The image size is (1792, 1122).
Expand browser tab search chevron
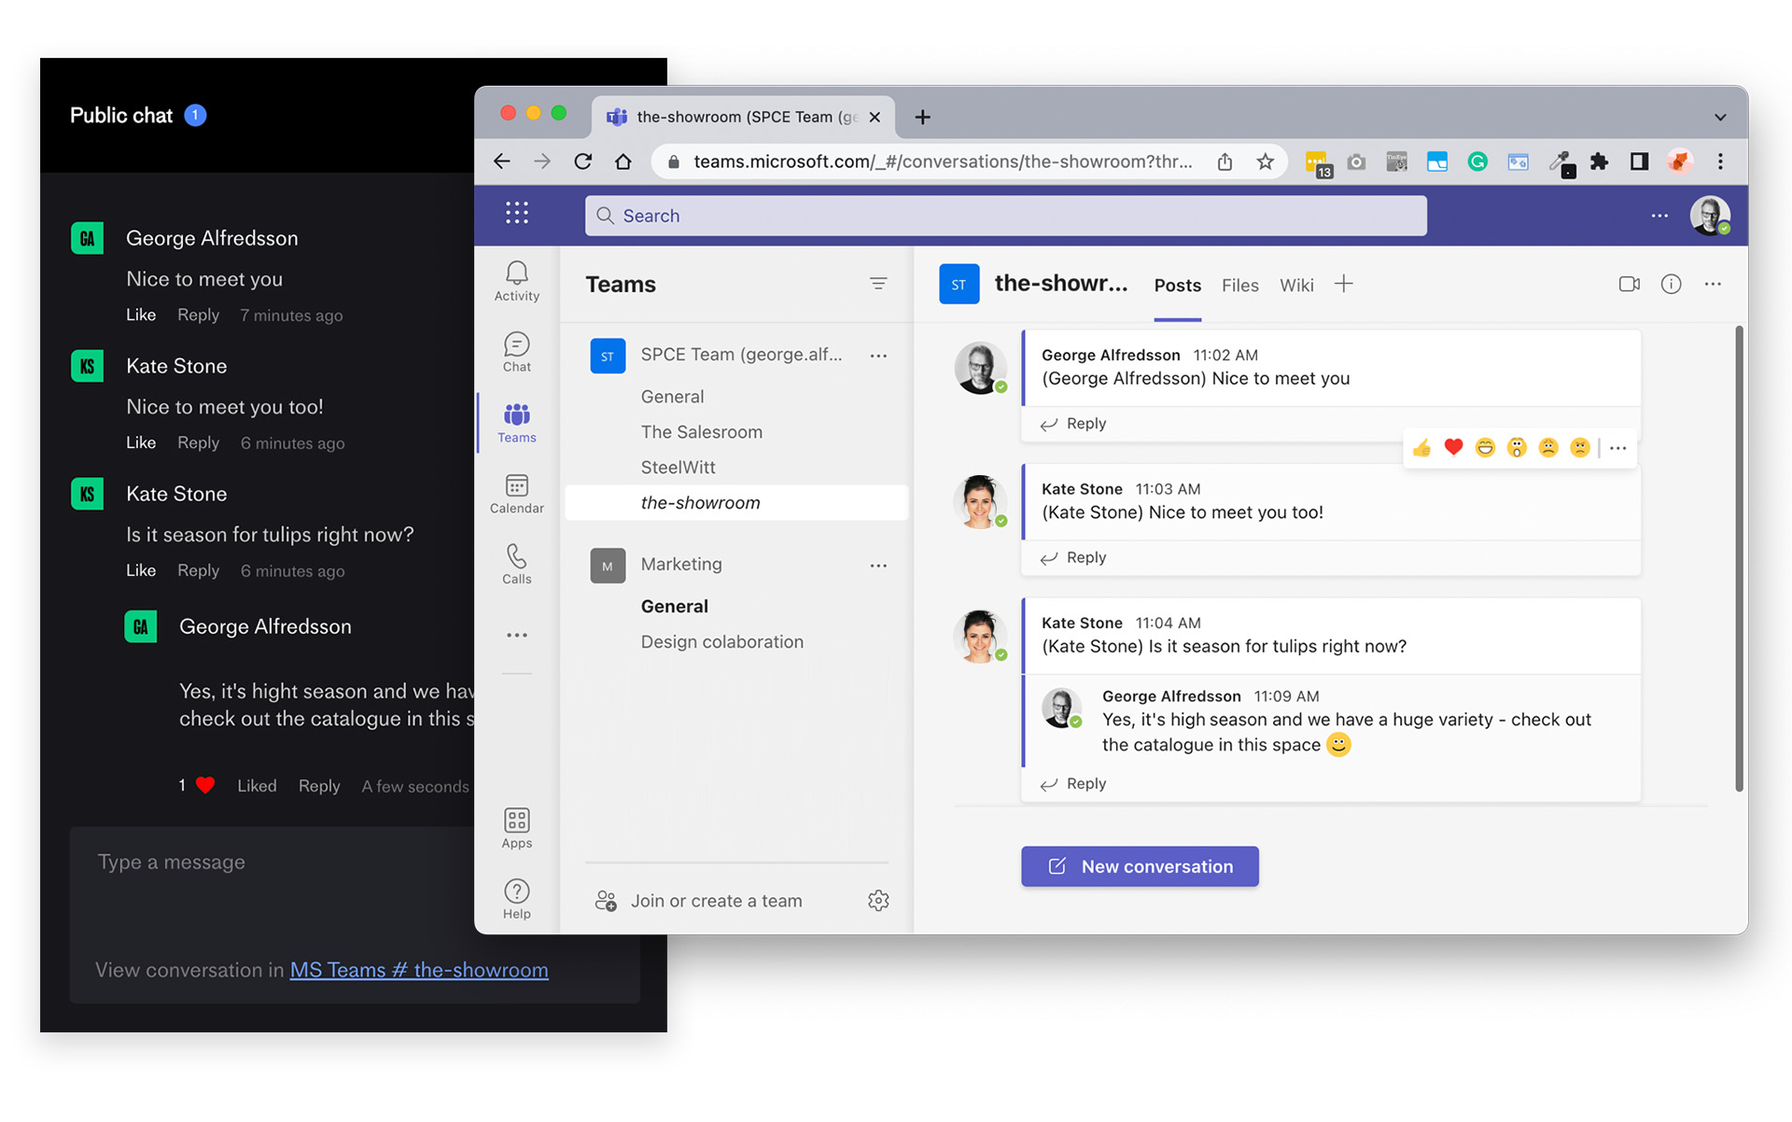[1719, 118]
